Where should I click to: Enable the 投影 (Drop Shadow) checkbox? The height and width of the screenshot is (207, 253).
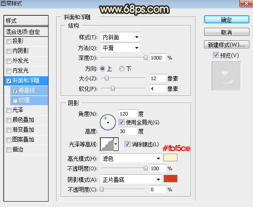coord(9,42)
